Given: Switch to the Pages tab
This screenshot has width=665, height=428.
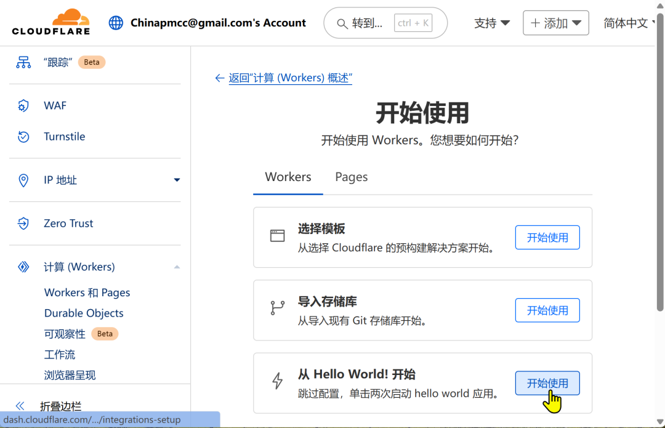Looking at the screenshot, I should click(351, 177).
